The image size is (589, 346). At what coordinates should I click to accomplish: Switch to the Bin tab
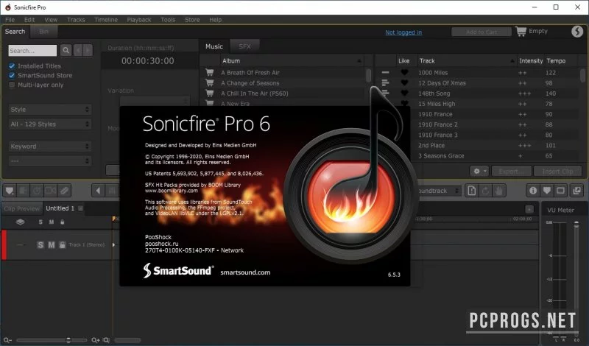pyautogui.click(x=44, y=32)
